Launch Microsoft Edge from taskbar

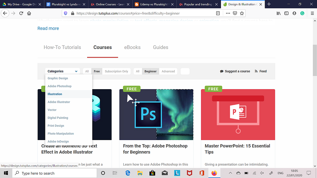click(x=127, y=173)
